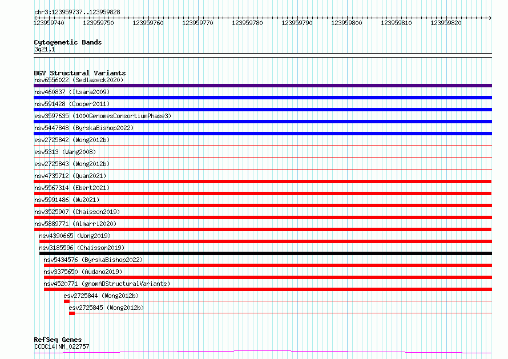Open esv2725843 (Wong2012b) variant label
Viewport: 508px width, 359px height.
point(72,164)
